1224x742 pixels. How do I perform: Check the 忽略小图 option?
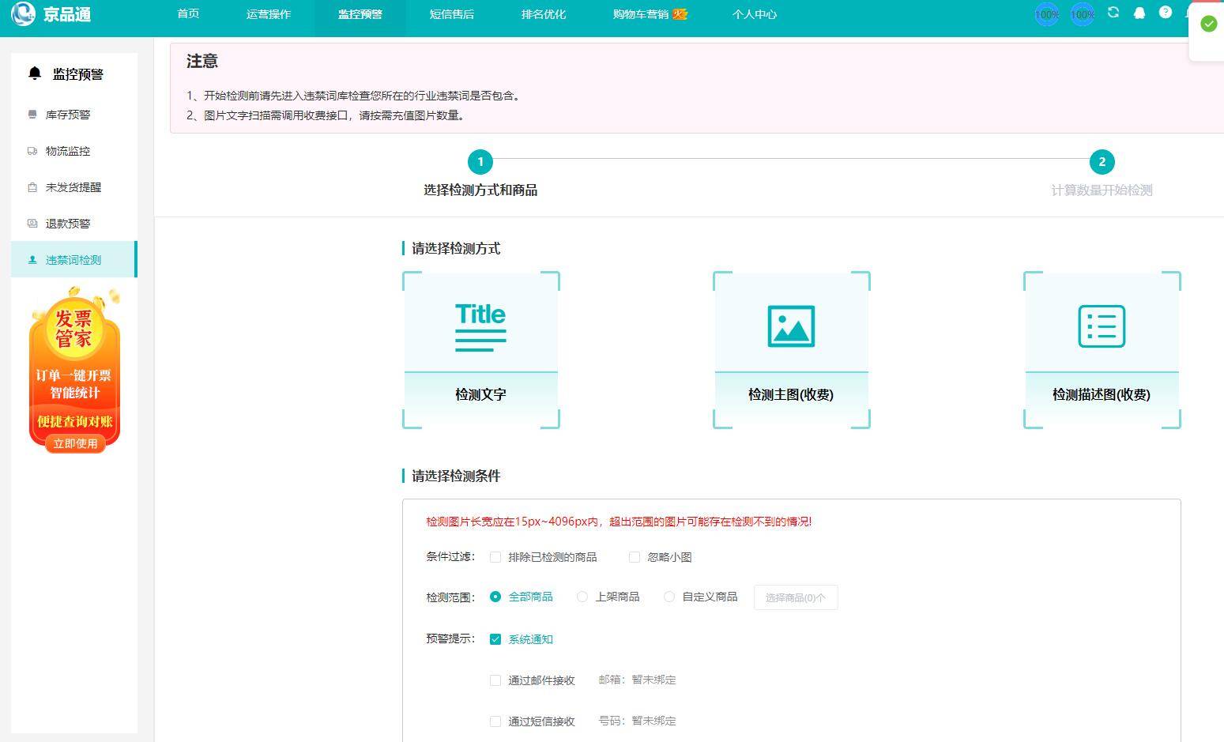click(635, 557)
